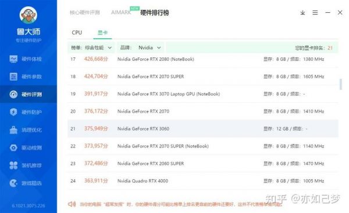The height and width of the screenshot is (213, 349).
Task: Expand the 榜单 综合性能 dropdown
Action: [x=91, y=48]
